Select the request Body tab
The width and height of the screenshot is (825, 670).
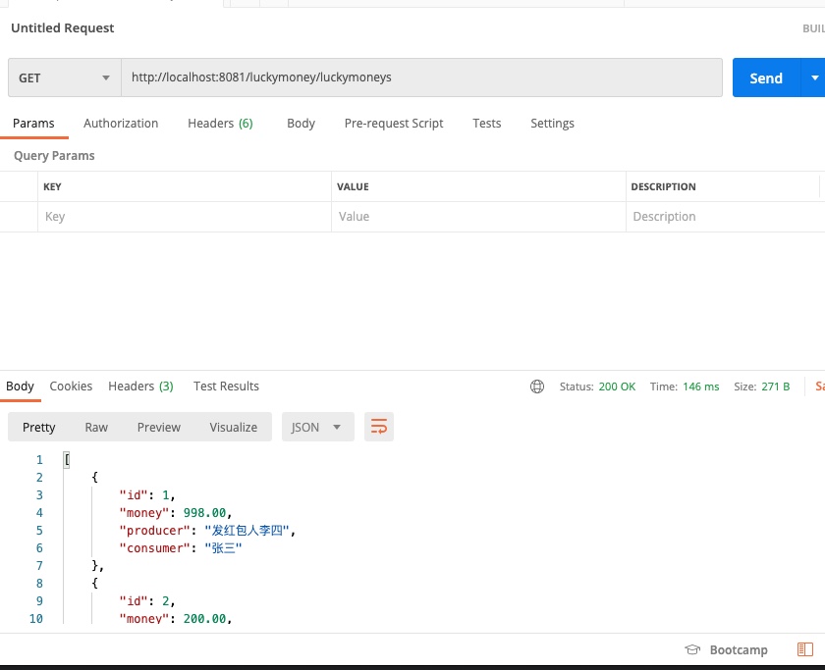pos(301,124)
